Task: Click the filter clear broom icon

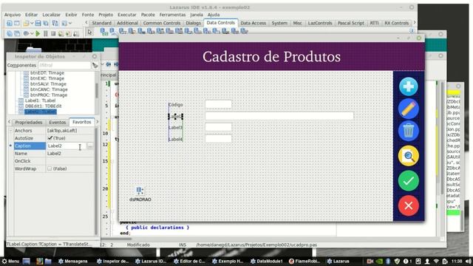Action: 95,65
